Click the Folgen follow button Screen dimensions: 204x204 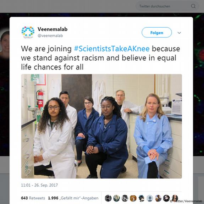157,33
